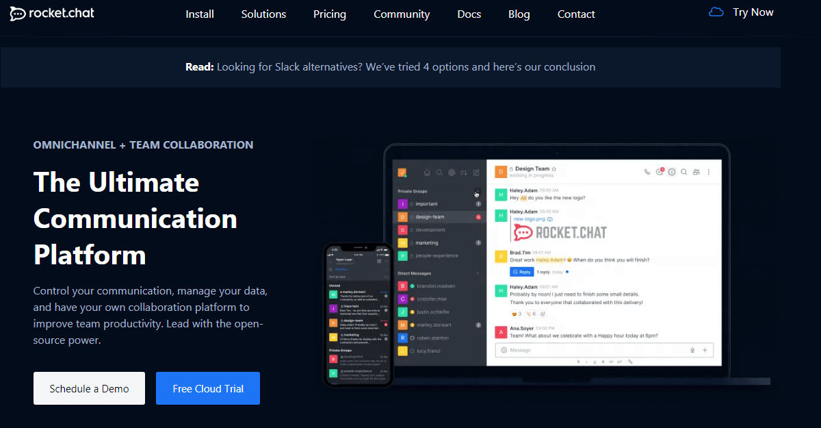Open the Install menu item

200,14
